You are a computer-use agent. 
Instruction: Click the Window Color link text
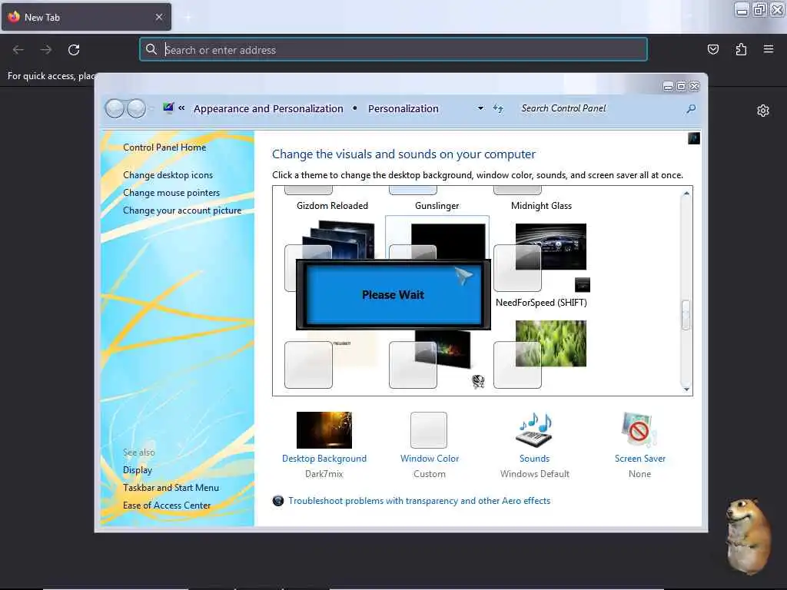[430, 459]
